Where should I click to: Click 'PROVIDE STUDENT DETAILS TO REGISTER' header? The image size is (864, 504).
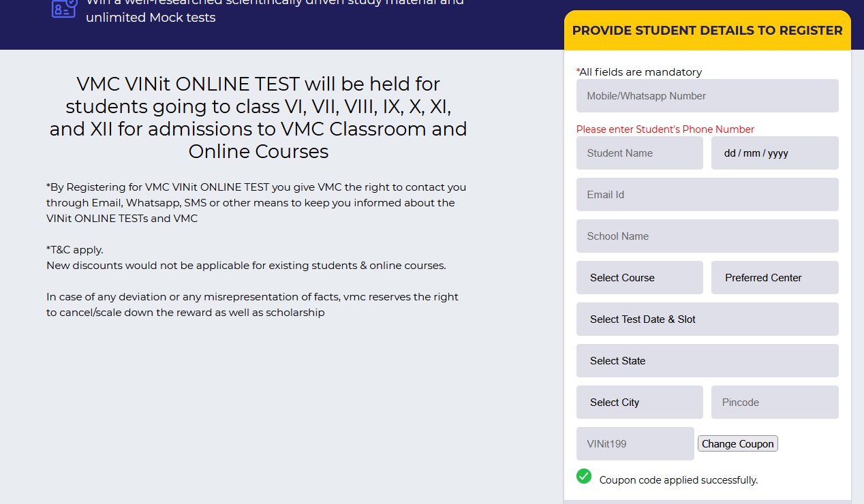click(707, 31)
